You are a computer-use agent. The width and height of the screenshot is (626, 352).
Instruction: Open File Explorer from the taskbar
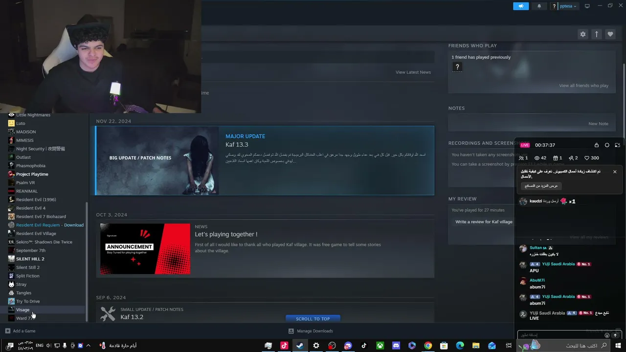476,346
